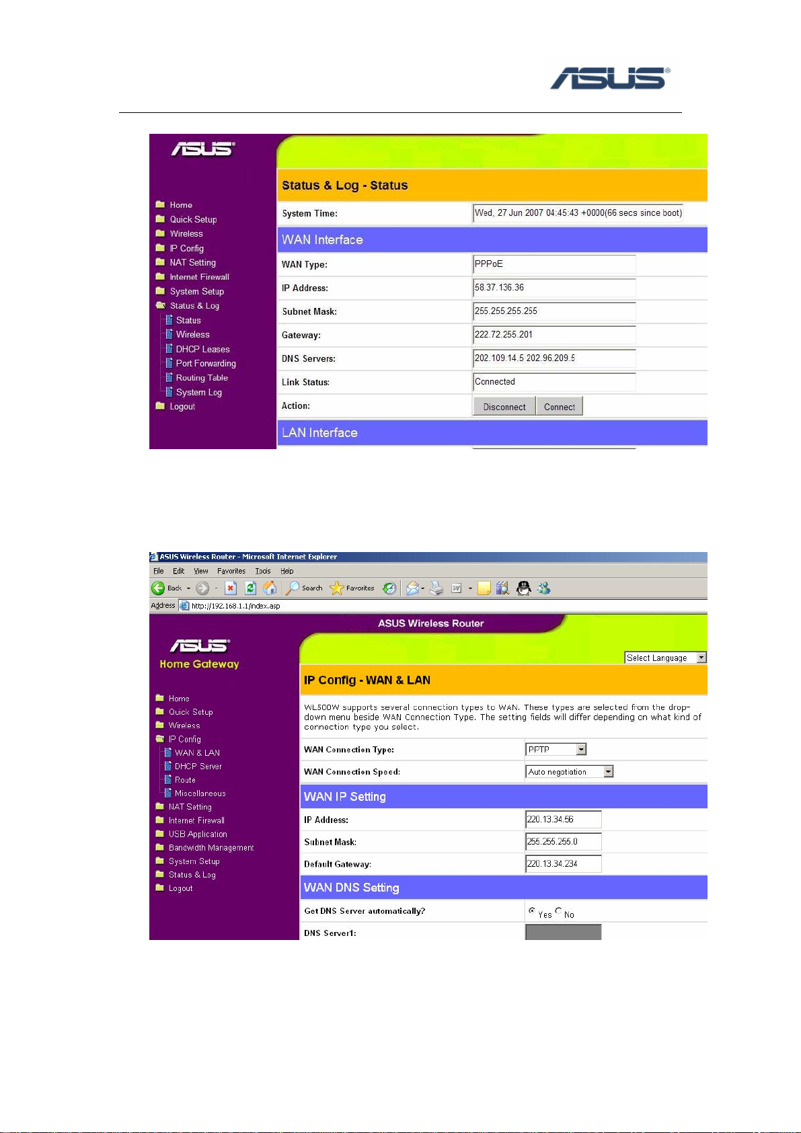Select Yes for automatic DNS server
The width and height of the screenshot is (801, 1133).
pyautogui.click(x=531, y=910)
